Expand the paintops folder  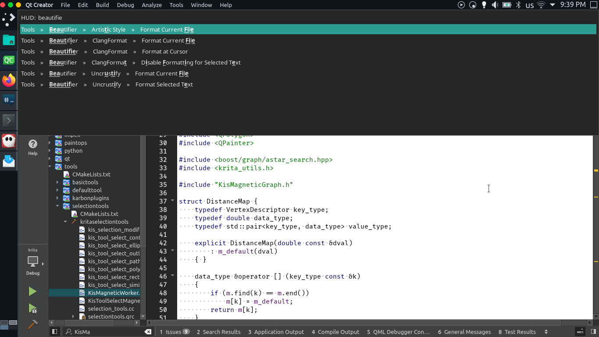coord(50,143)
